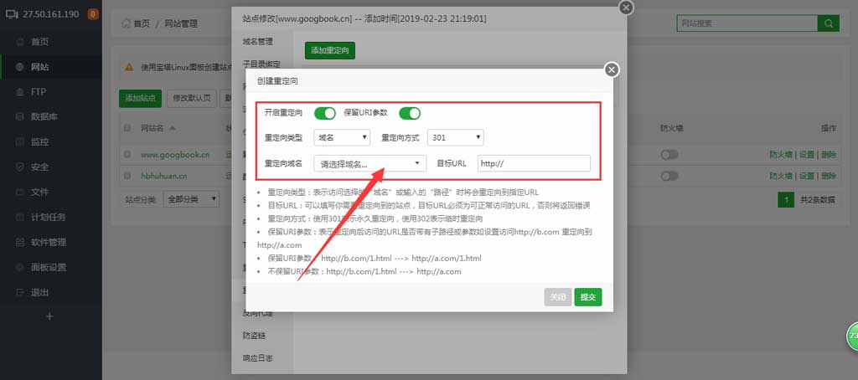Switch to the 防盗链 tab
The width and height of the screenshot is (858, 380).
(254, 335)
